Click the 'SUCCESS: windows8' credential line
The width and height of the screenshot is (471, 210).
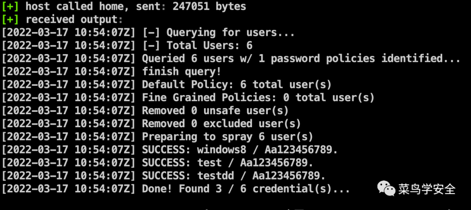click(x=170, y=150)
